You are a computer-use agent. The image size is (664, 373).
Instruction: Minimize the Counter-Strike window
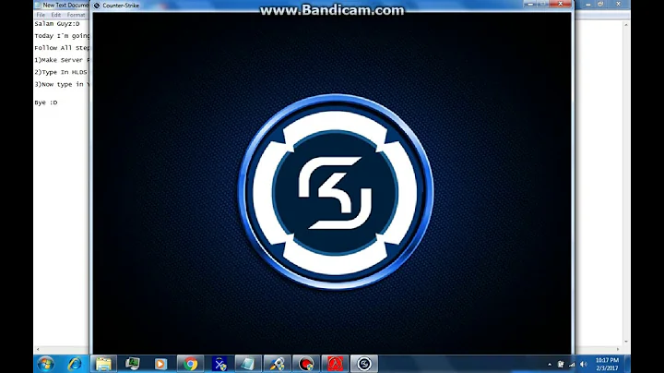530,4
